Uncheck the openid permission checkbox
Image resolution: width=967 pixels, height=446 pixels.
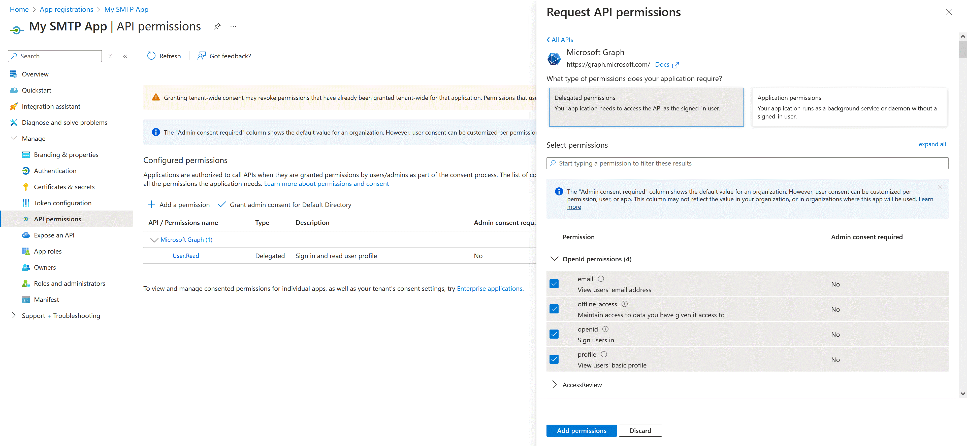[x=554, y=334]
